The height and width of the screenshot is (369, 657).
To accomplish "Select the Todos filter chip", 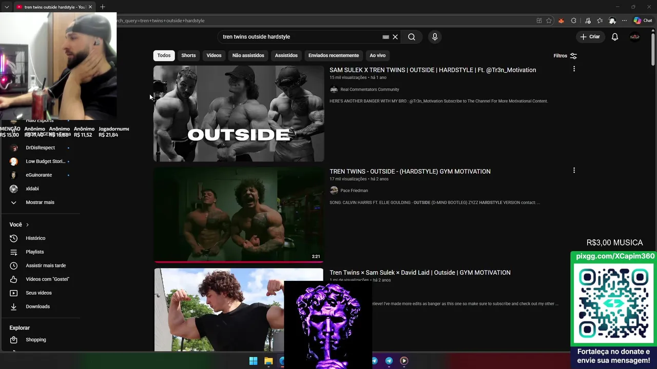I will click(164, 55).
